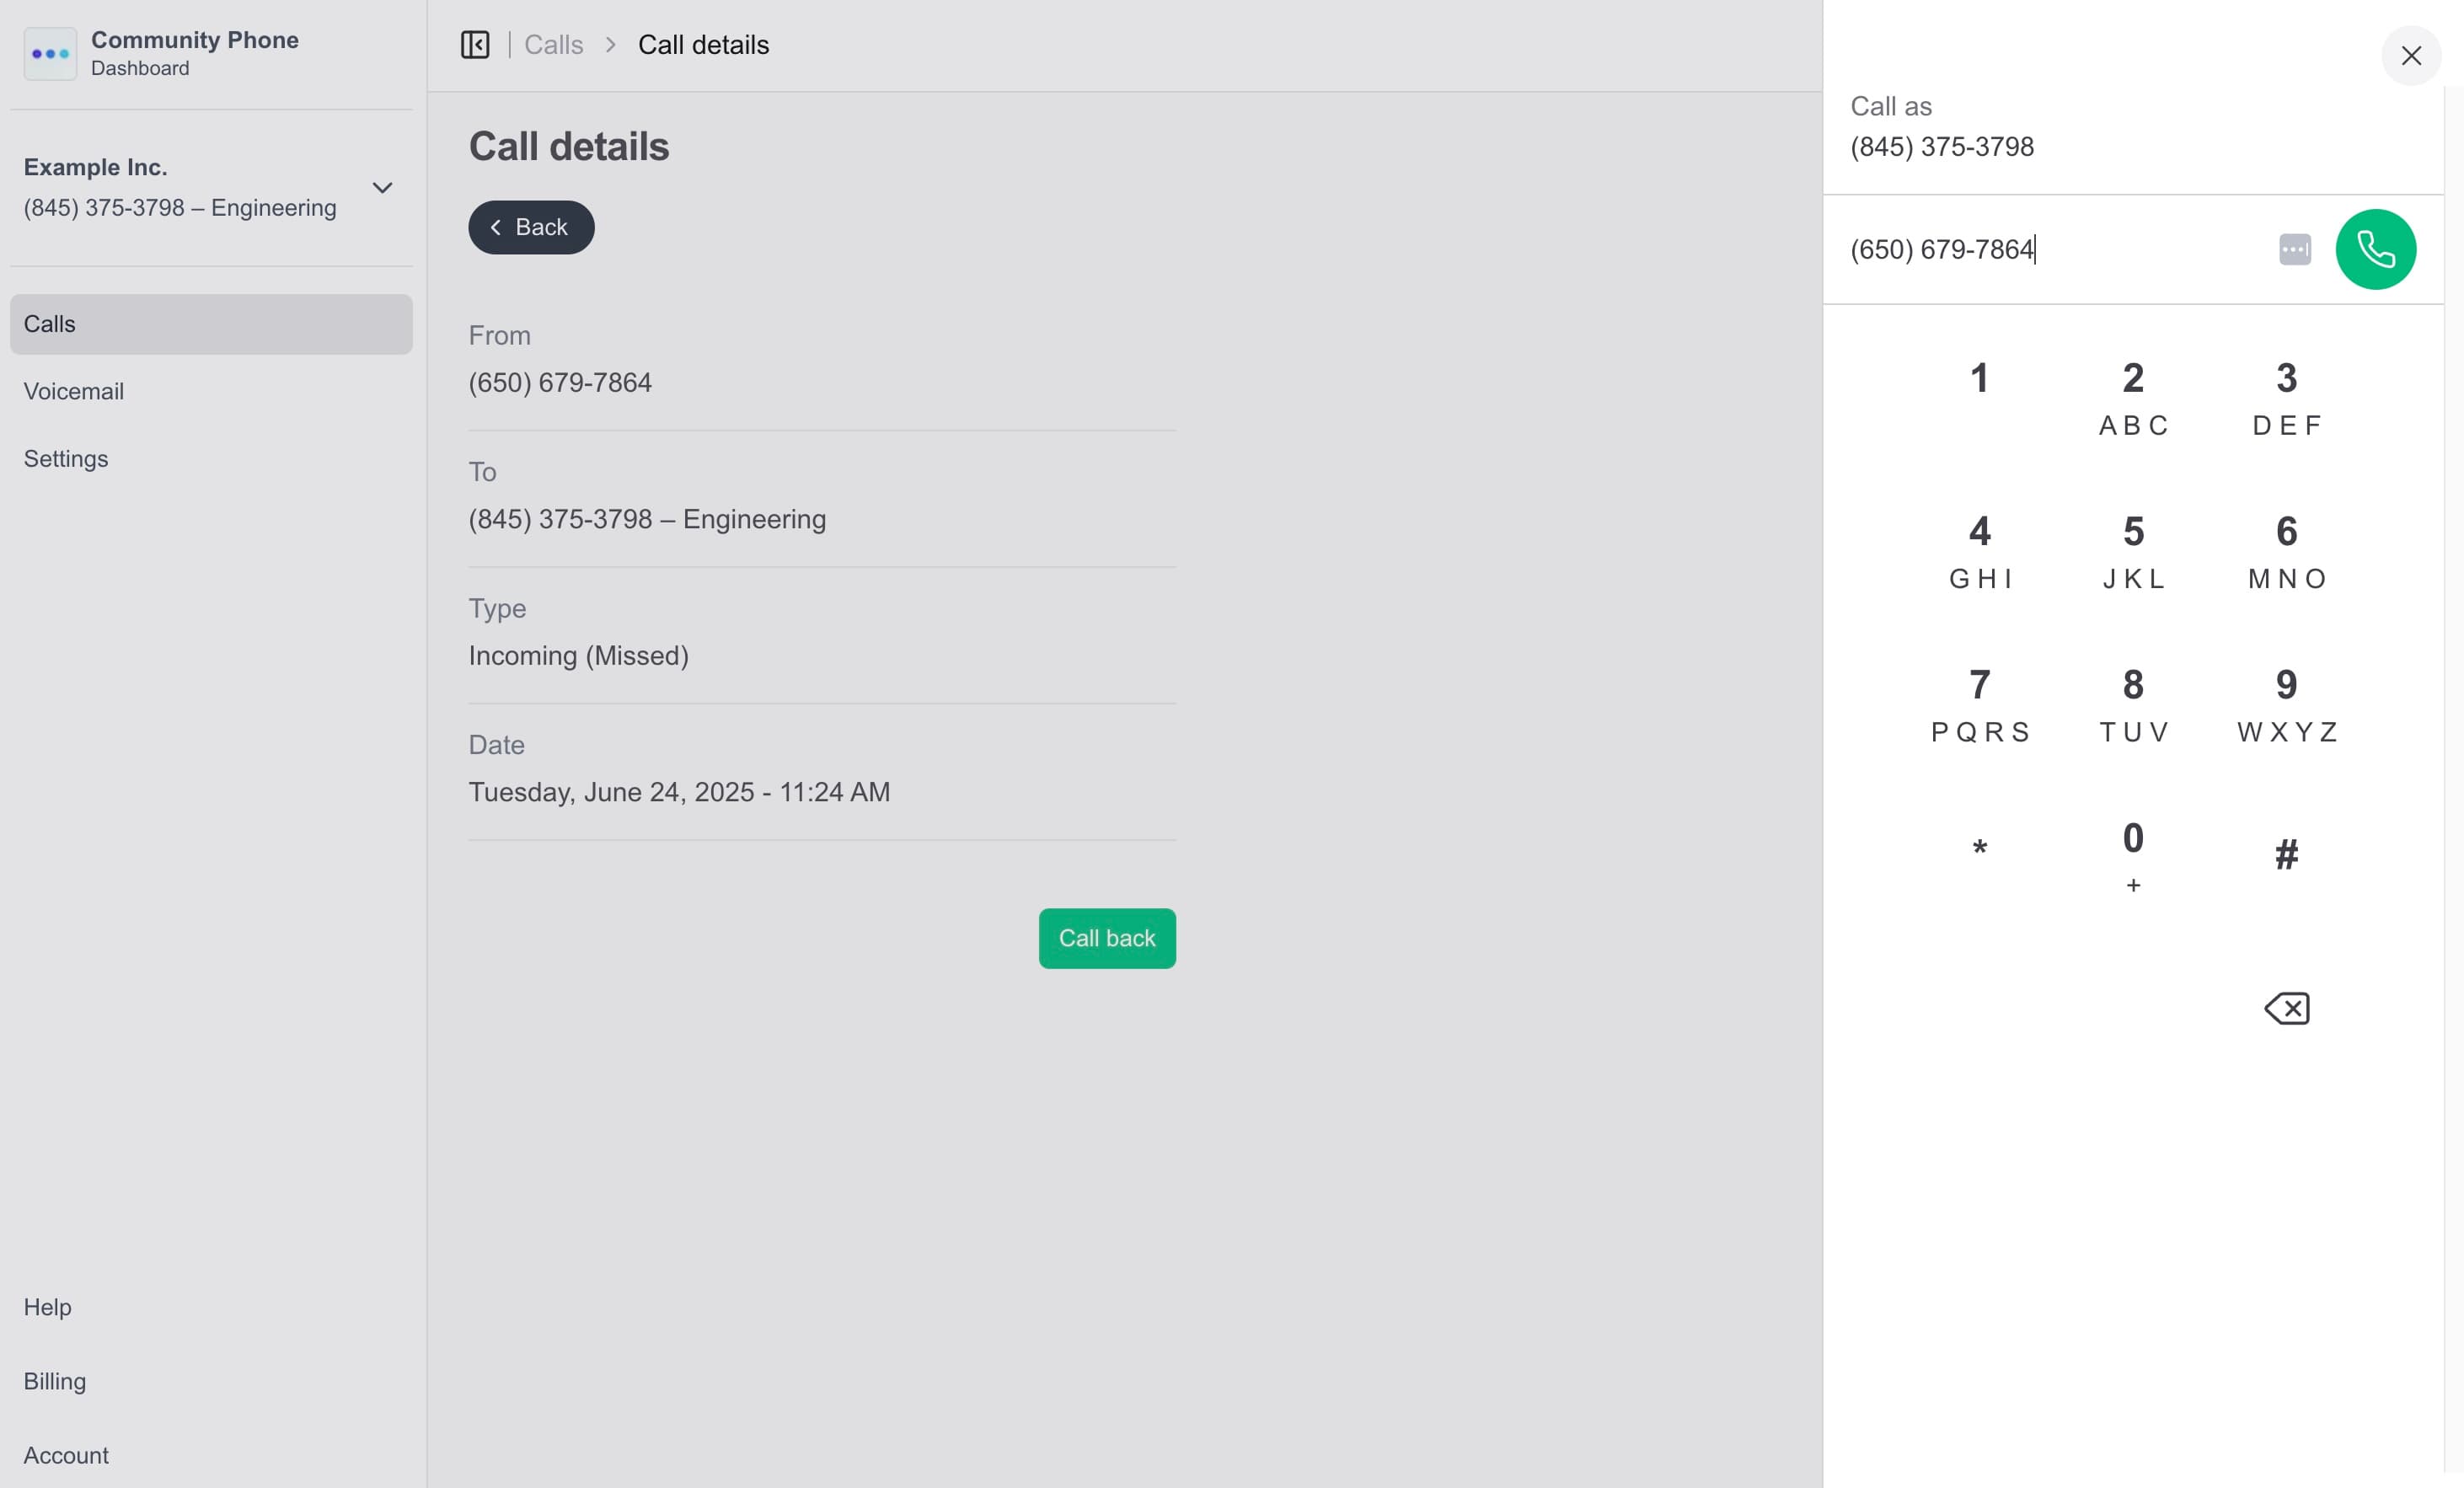Screen dimensions: 2464x1488
Task: Open more options beside the dialed number
Action: [2295, 249]
